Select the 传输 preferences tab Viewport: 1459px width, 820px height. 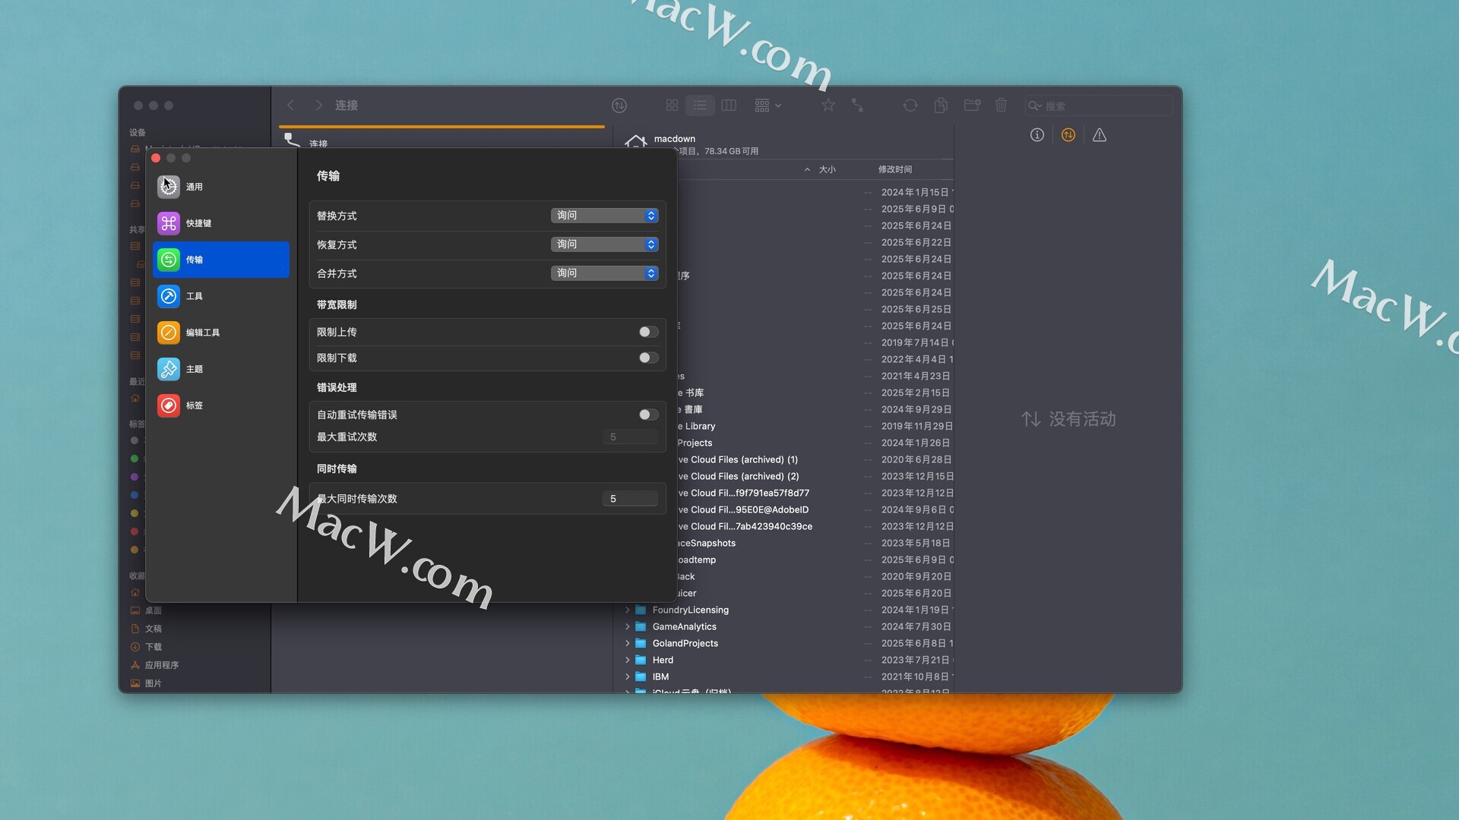221,260
